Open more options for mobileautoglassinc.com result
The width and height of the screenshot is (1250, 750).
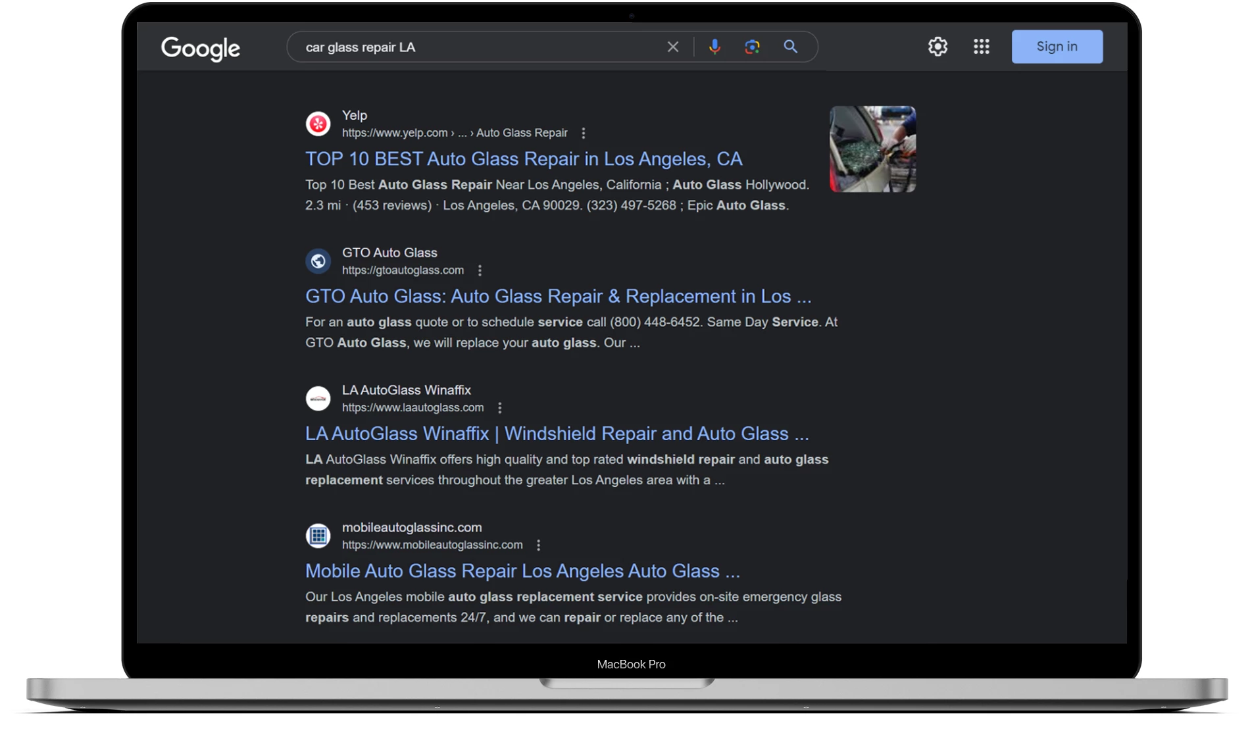[x=539, y=545]
